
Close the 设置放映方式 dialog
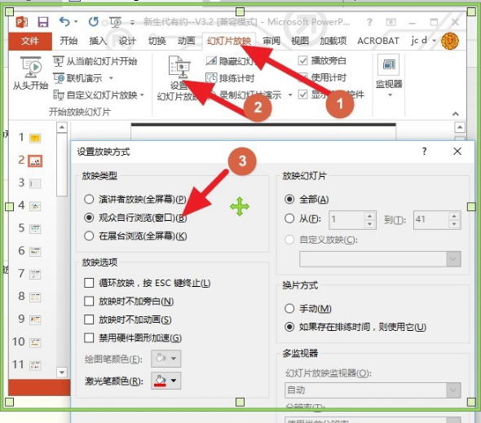coord(457,151)
